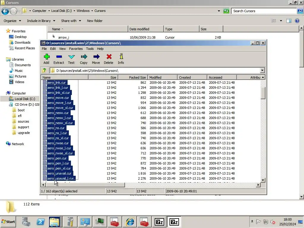Viewport: 304px width, 228px height.
Task: Click the network icon in the system tray
Action: (x=266, y=221)
